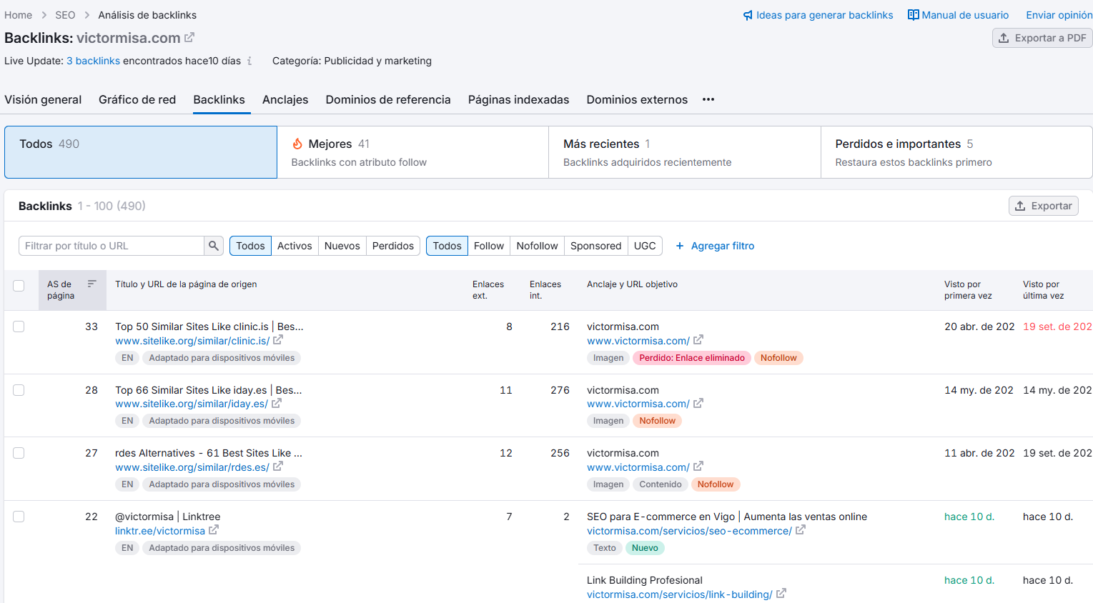1093x603 pixels.
Task: Open the Anclajes tab
Action: point(285,99)
